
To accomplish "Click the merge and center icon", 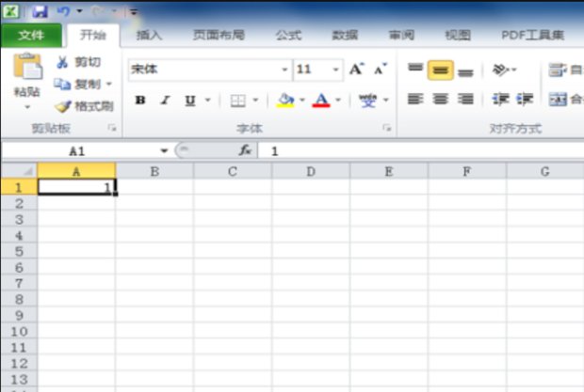I will [558, 100].
